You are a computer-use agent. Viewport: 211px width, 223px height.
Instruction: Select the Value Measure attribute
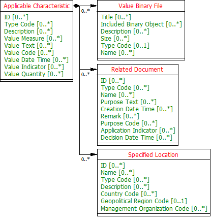point(33,39)
